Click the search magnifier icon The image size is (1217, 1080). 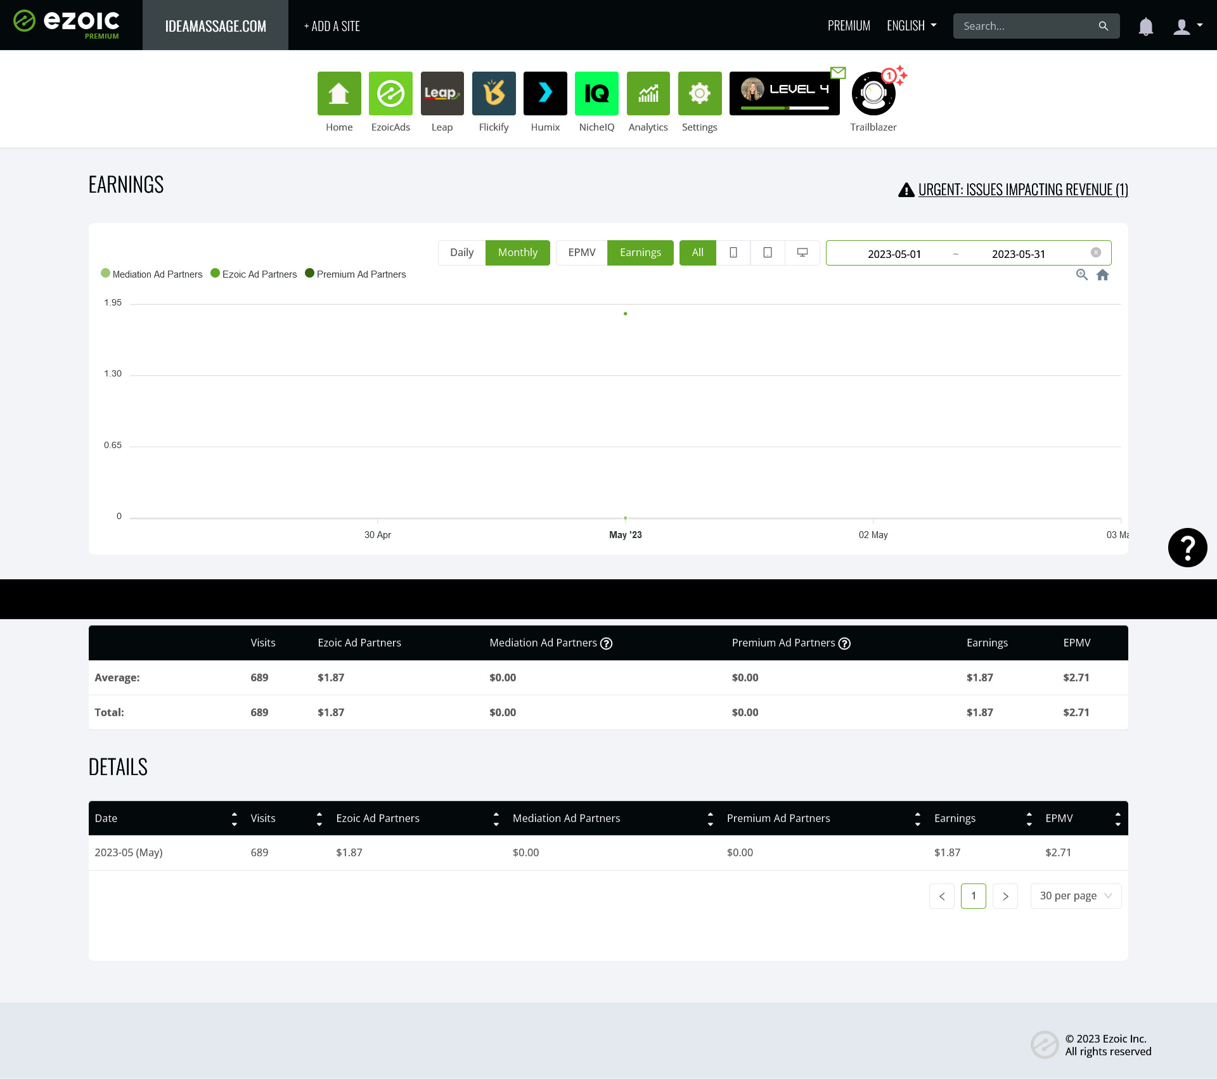pos(1104,26)
